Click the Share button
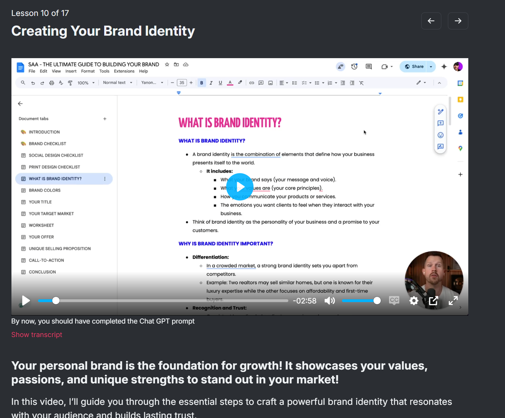The image size is (505, 418). 414,66
